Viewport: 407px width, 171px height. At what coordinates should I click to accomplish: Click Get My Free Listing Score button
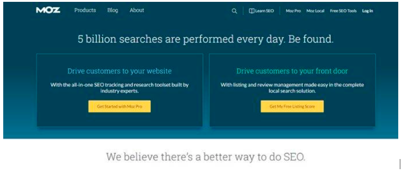[292, 106]
